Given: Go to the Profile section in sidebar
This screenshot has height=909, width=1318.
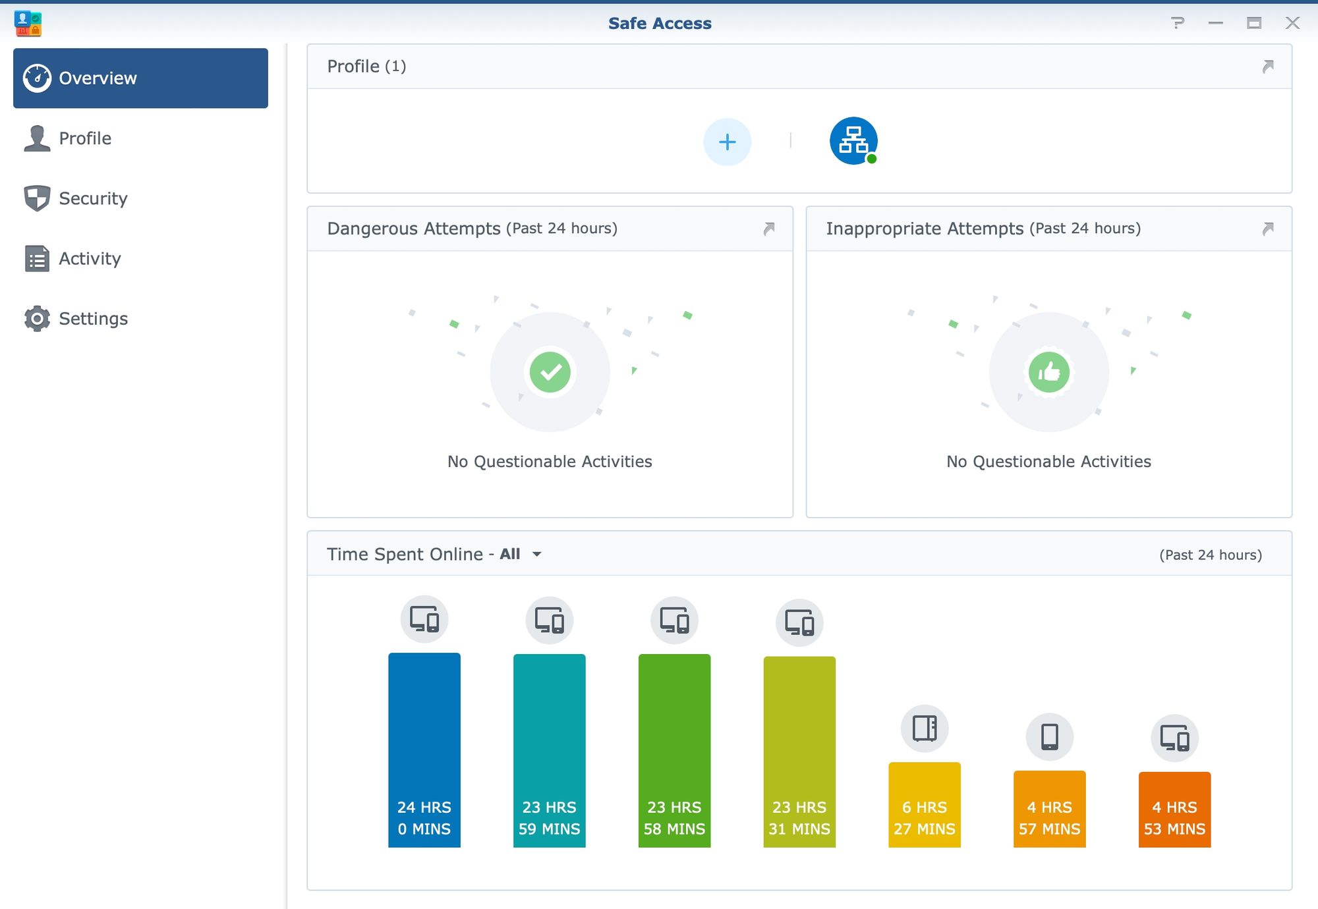Looking at the screenshot, I should (140, 138).
